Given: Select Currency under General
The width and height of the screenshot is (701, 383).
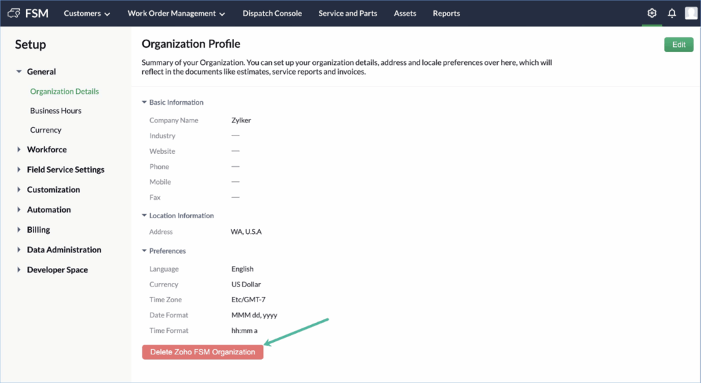Looking at the screenshot, I should 45,130.
